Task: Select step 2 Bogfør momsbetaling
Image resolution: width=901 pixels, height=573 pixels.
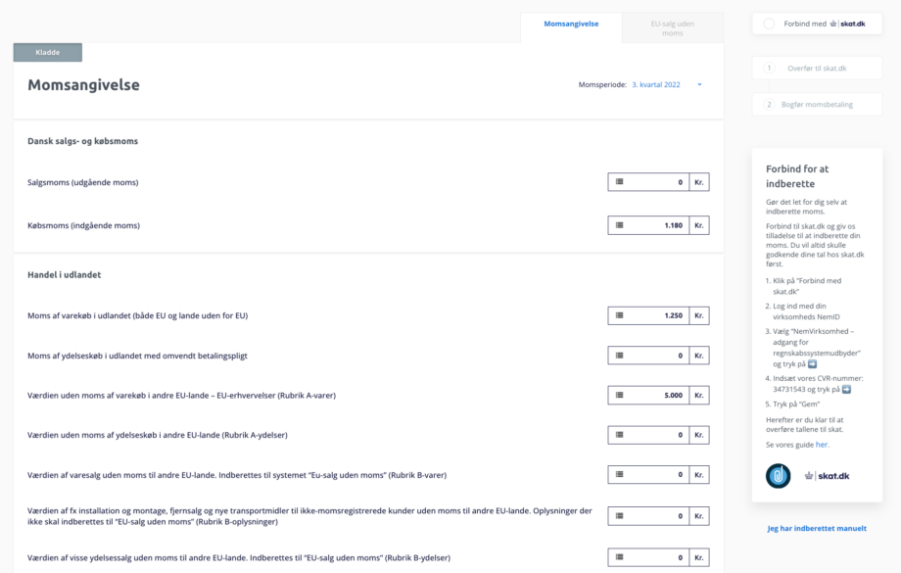Action: pos(817,105)
